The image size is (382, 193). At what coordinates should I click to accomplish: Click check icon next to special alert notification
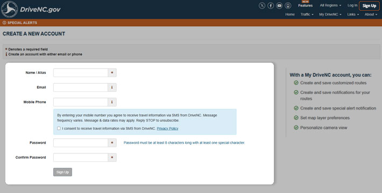point(296,108)
